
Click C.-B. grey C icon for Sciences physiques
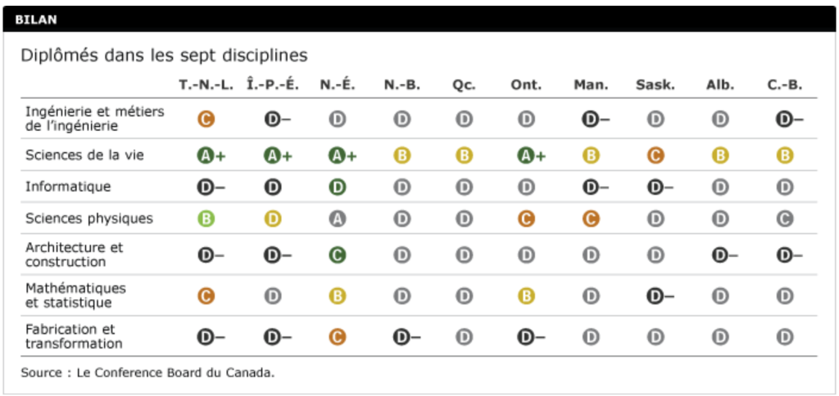[x=785, y=219]
